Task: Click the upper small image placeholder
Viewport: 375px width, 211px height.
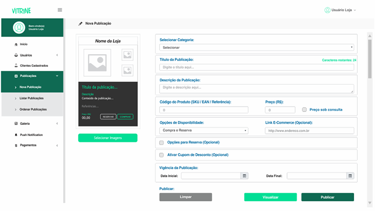Action: pos(127,55)
